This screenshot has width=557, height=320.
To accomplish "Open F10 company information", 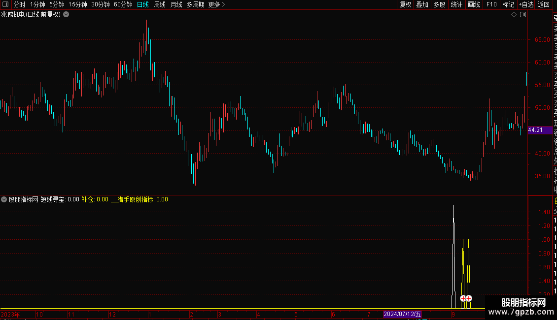I will click(x=491, y=4).
